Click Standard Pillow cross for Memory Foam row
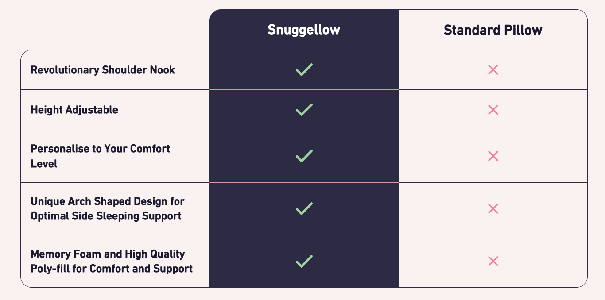The image size is (605, 300). click(x=493, y=261)
